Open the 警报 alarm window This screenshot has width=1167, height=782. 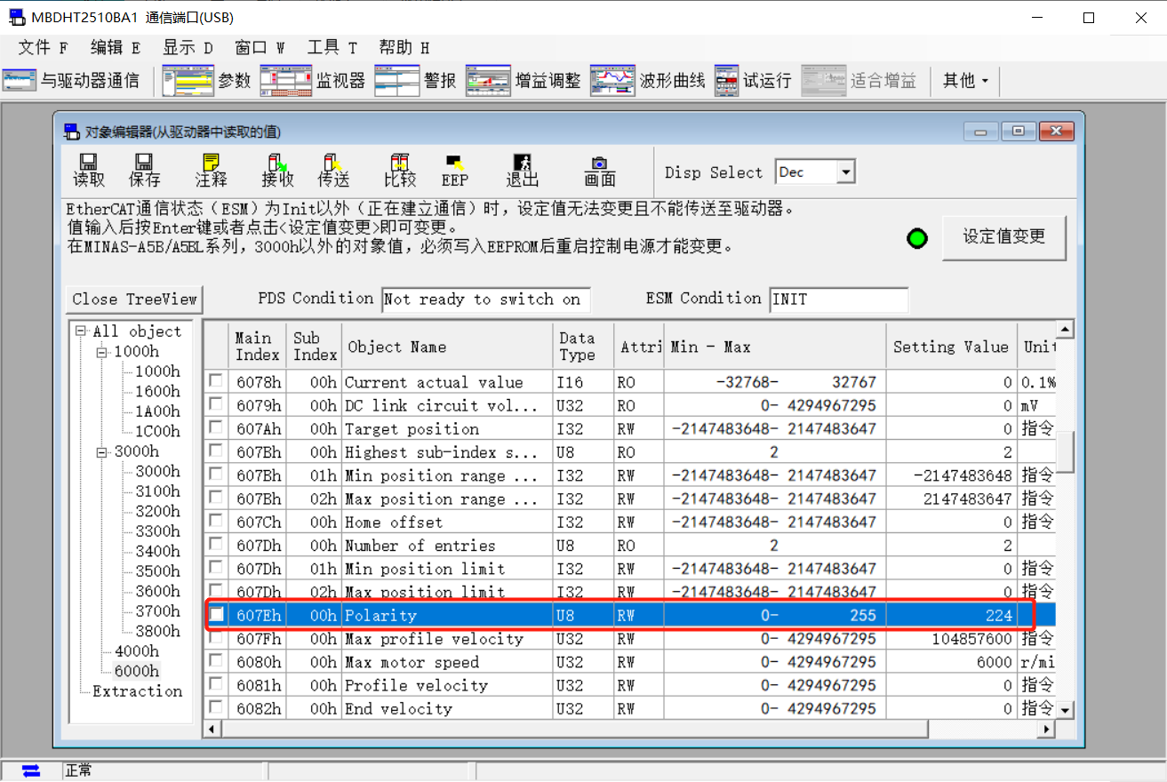415,81
